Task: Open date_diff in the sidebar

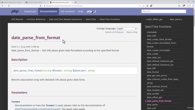Action: (x=151, y=68)
